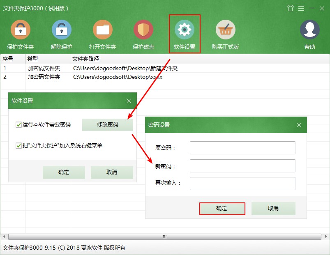Click the crown upgrade icon in title bar
Image resolution: width=330 pixels, height=255 pixels.
pos(291,8)
